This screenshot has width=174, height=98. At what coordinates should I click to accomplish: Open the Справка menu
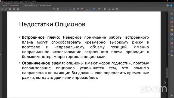[x=32, y=3]
